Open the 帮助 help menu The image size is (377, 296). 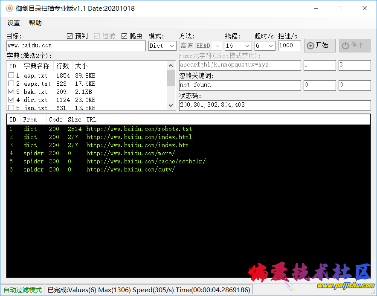[35, 23]
